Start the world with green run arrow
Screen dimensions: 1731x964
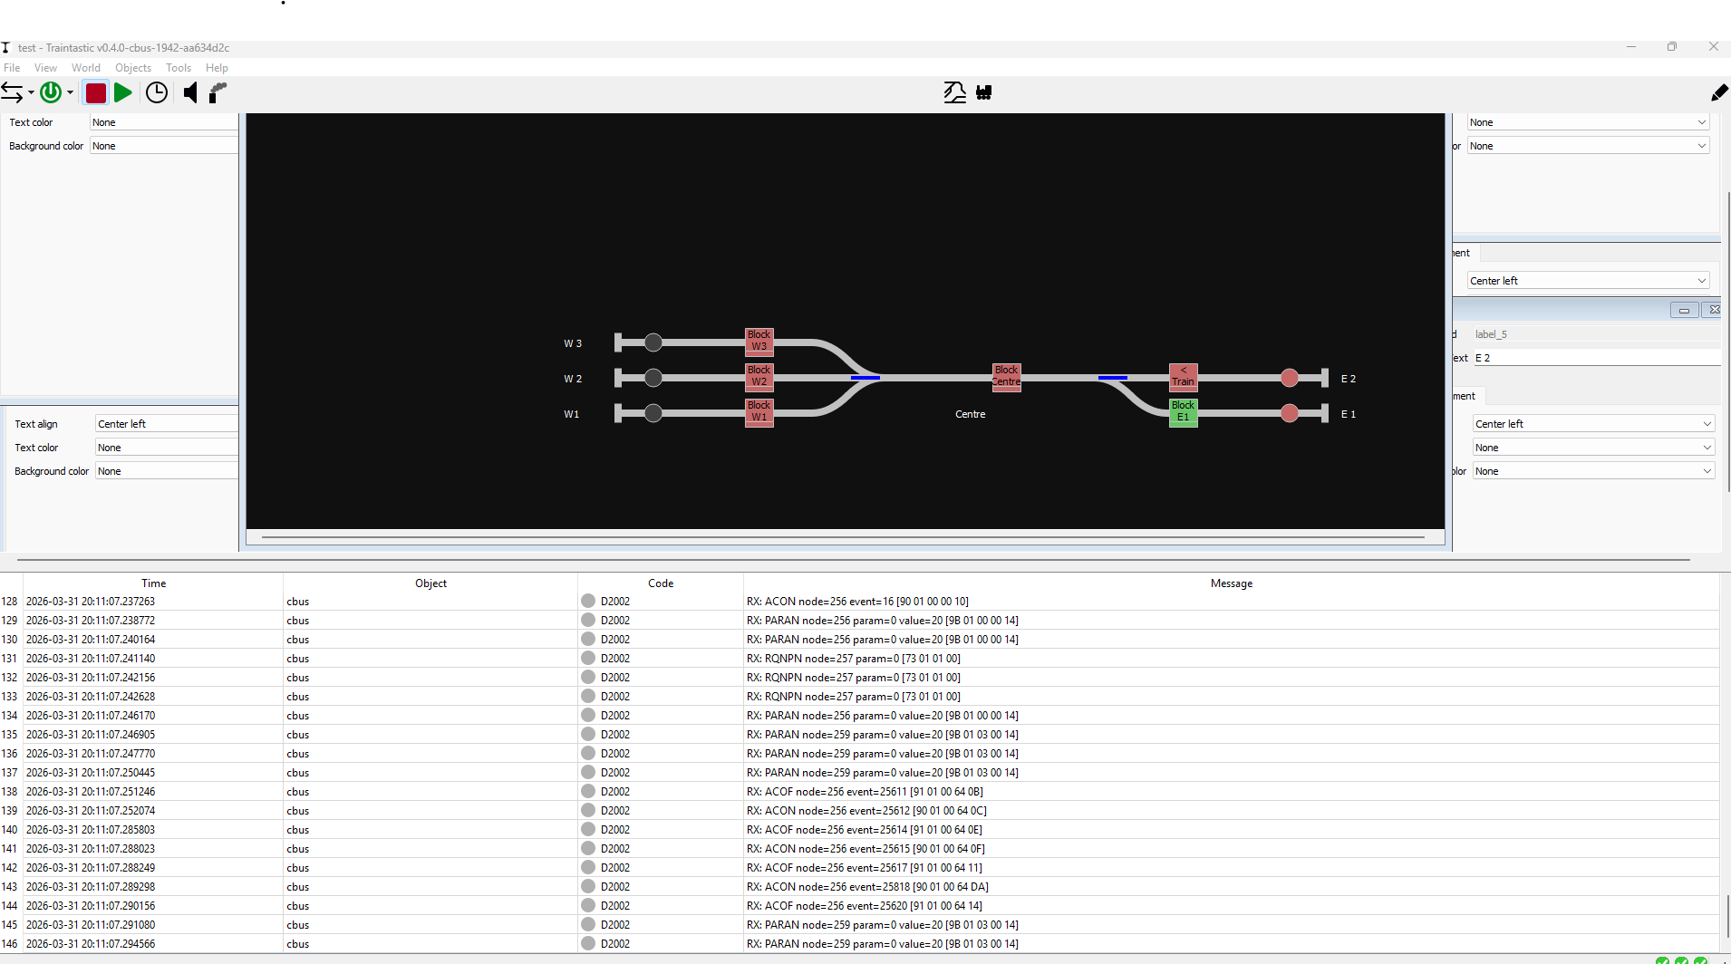pyautogui.click(x=123, y=92)
